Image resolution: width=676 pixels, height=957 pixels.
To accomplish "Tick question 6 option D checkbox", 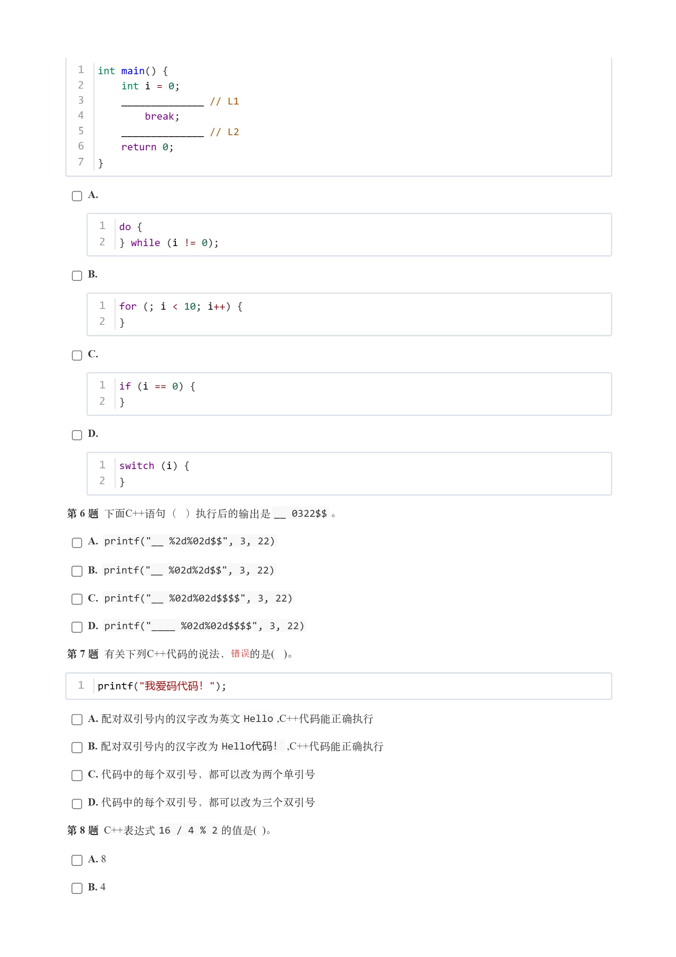I will coord(77,627).
